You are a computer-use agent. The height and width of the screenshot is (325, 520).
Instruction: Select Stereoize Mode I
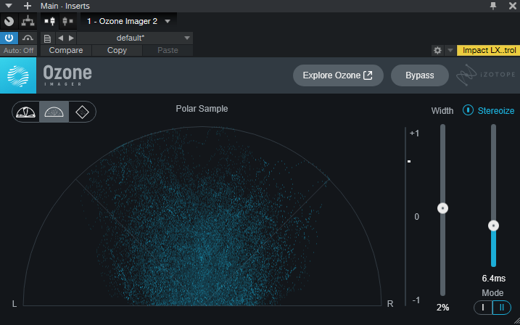[483, 308]
